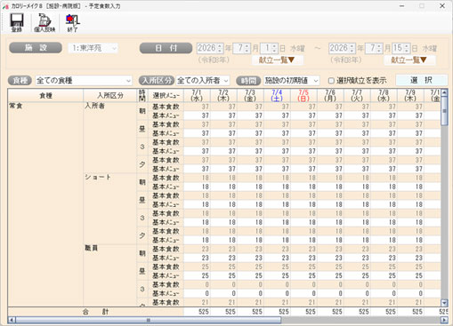Click the 入所区分 filter label button
Viewport: 453px width, 326px height.
pos(157,80)
